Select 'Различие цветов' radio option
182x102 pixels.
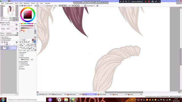[20, 58]
